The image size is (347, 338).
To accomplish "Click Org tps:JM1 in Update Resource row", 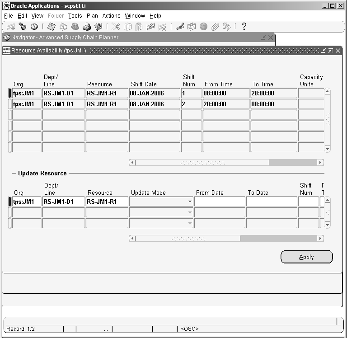I will [x=27, y=202].
